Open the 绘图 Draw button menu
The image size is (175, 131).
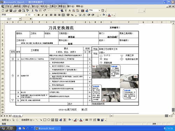point(6,120)
